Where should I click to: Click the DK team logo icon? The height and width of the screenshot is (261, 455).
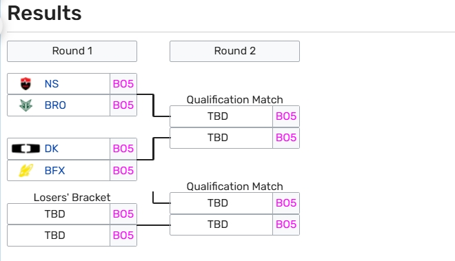click(26, 149)
